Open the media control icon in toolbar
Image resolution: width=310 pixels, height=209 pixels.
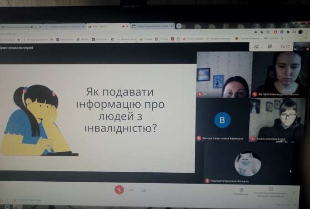click(x=294, y=32)
